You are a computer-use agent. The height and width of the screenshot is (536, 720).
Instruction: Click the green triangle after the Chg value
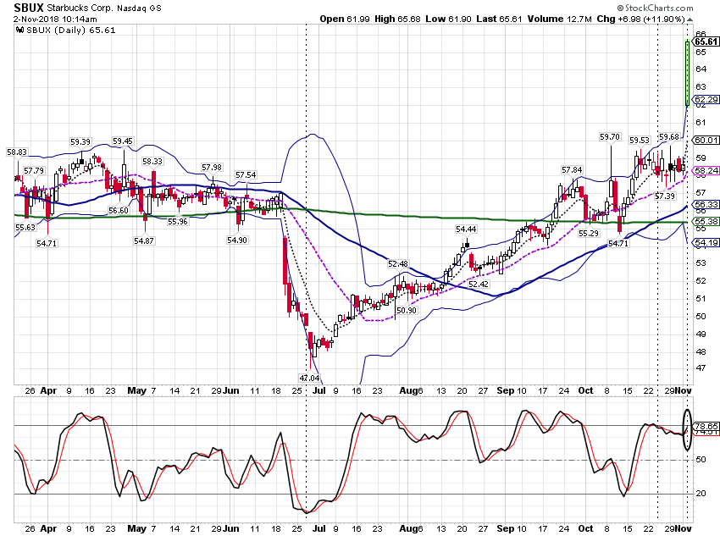[x=690, y=19]
